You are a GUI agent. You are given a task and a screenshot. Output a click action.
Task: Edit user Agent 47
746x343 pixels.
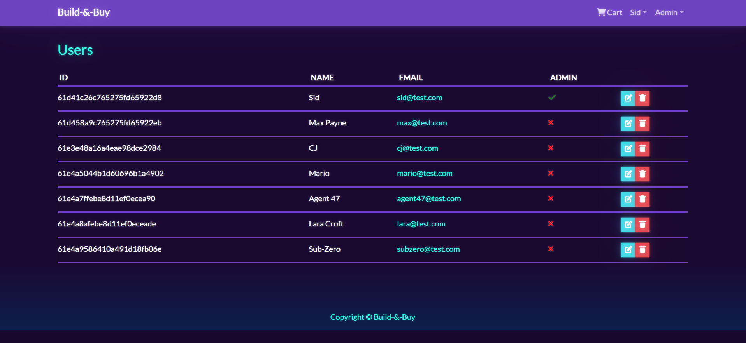click(x=628, y=199)
